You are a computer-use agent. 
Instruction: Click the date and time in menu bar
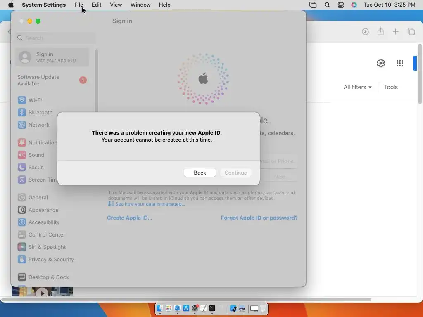389,5
